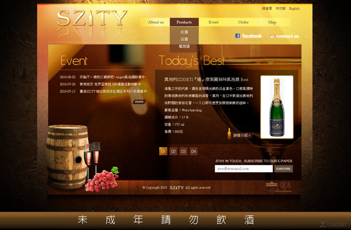Open the Order menu item
The width and height of the screenshot is (351, 230).
243,22
